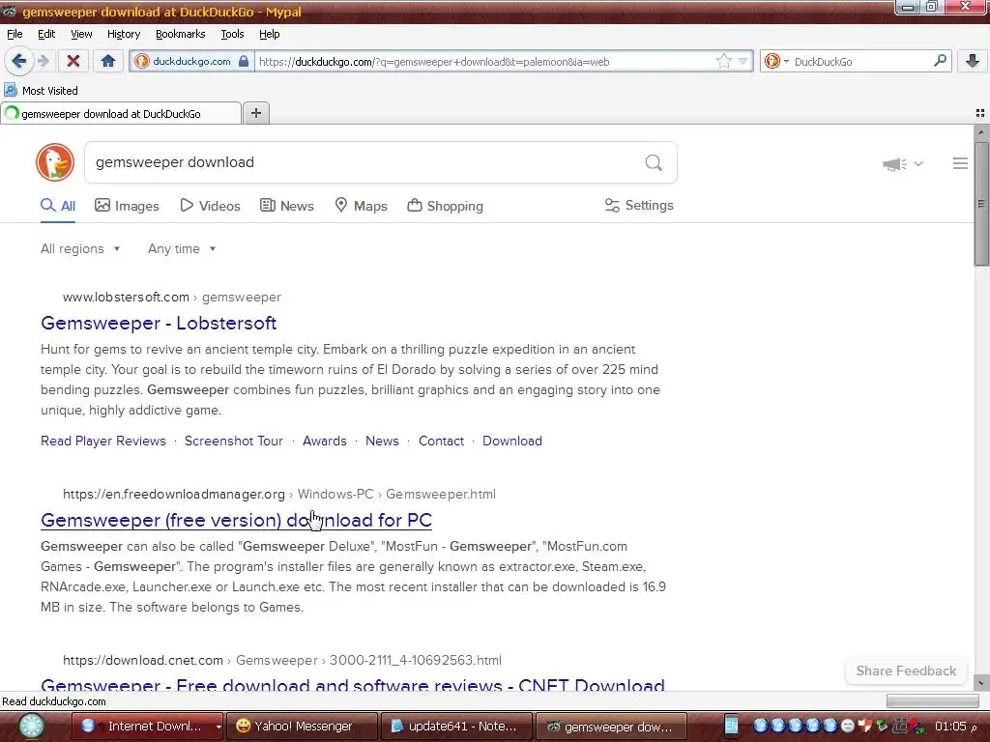Switch to Shopping results tab
990x742 pixels.
coord(445,206)
